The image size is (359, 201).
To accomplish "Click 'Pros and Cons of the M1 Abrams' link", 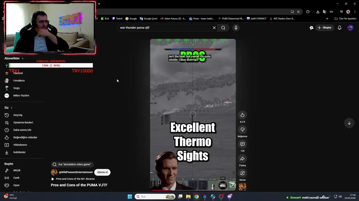I will pyautogui.click(x=75, y=179).
